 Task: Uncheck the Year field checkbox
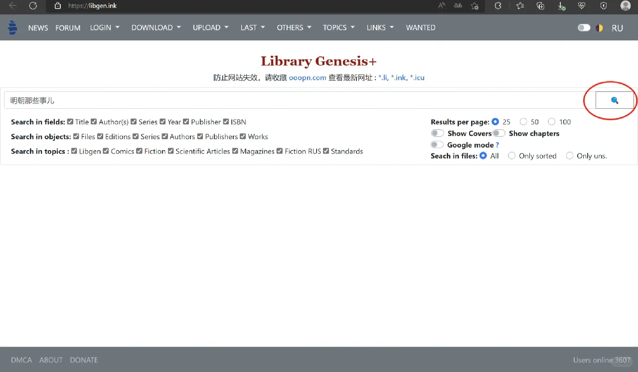(x=162, y=122)
